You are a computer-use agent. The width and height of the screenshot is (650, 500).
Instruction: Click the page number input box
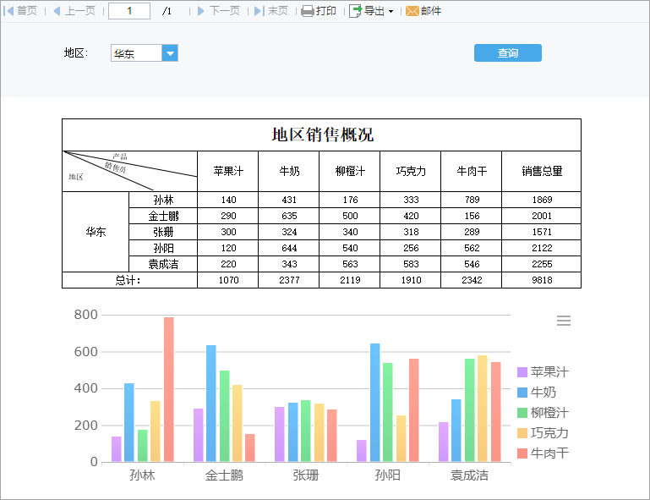pos(129,11)
